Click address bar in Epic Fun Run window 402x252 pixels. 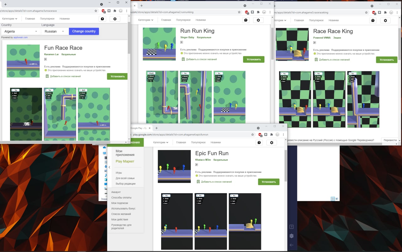[191, 134]
